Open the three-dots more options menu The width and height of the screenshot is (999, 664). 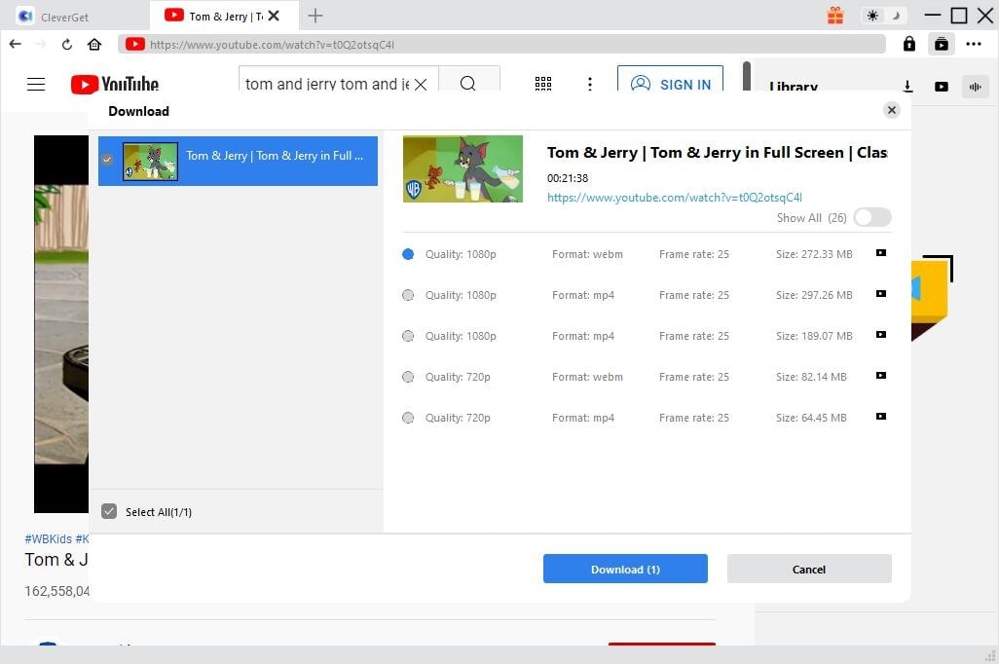(974, 44)
